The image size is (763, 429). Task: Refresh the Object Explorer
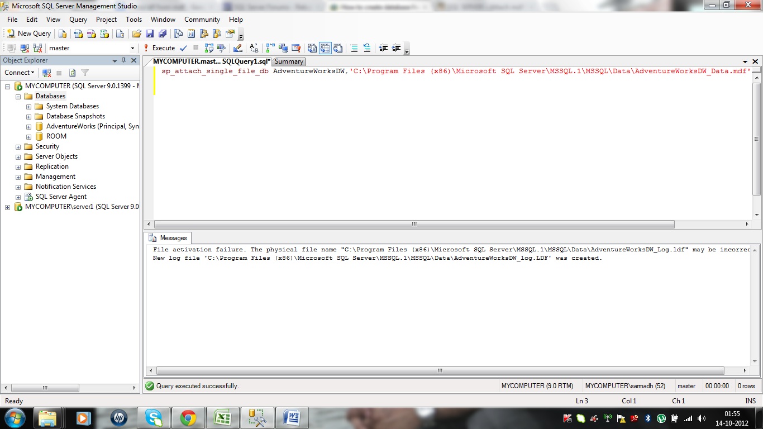point(73,73)
